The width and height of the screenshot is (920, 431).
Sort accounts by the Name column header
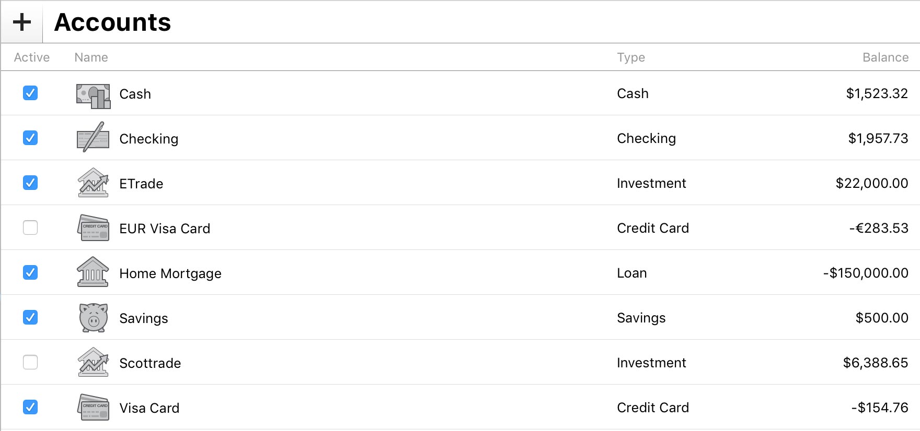tap(91, 57)
